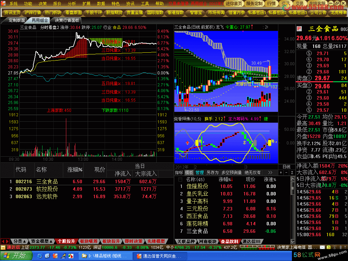Open the 功能 menu

[28, 3]
